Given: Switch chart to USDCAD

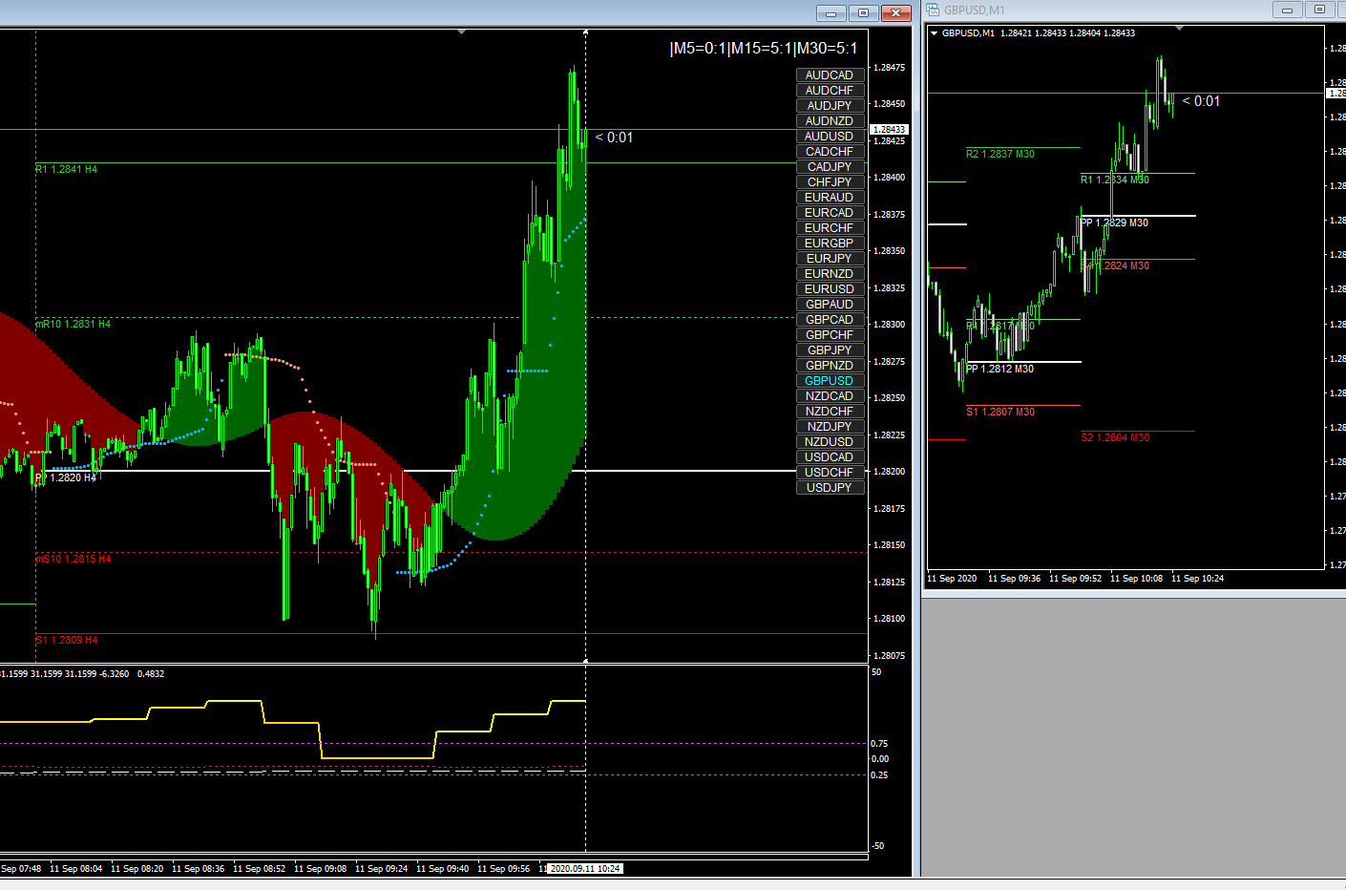Looking at the screenshot, I should (830, 457).
